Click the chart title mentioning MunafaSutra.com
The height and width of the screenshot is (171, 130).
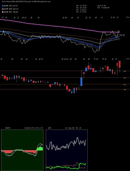(26, 2)
